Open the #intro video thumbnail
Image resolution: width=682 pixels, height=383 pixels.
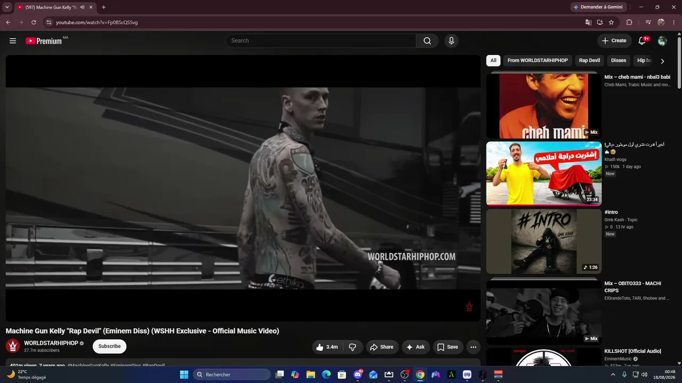(x=544, y=242)
